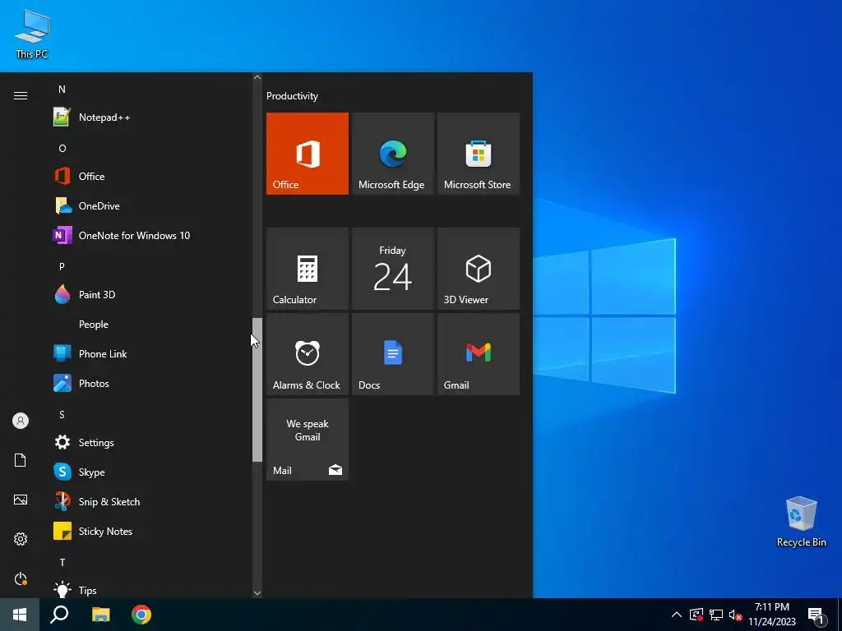The image size is (842, 631).
Task: Click the orange Office tile
Action: pos(308,154)
